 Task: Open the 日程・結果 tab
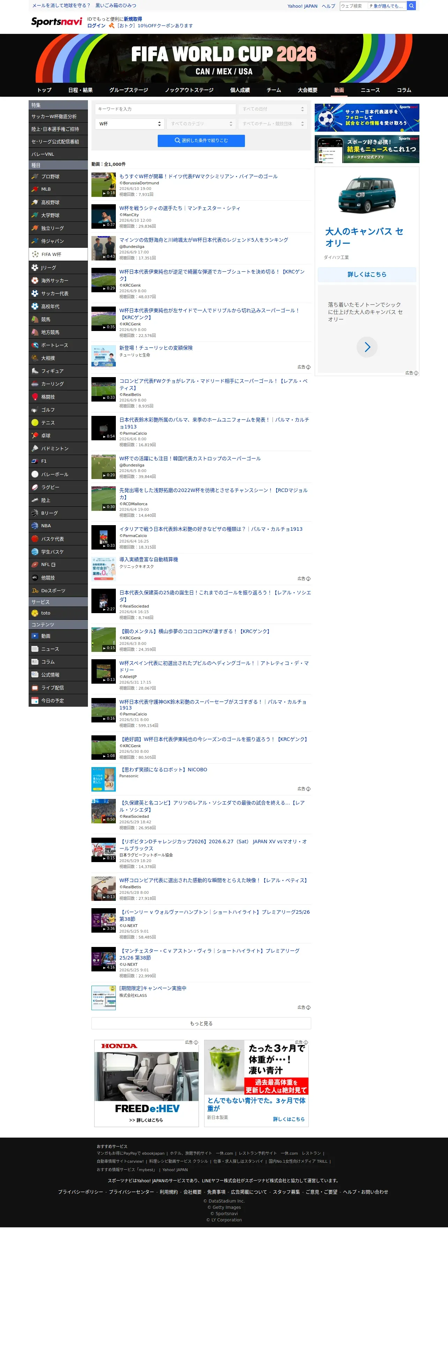pos(80,90)
